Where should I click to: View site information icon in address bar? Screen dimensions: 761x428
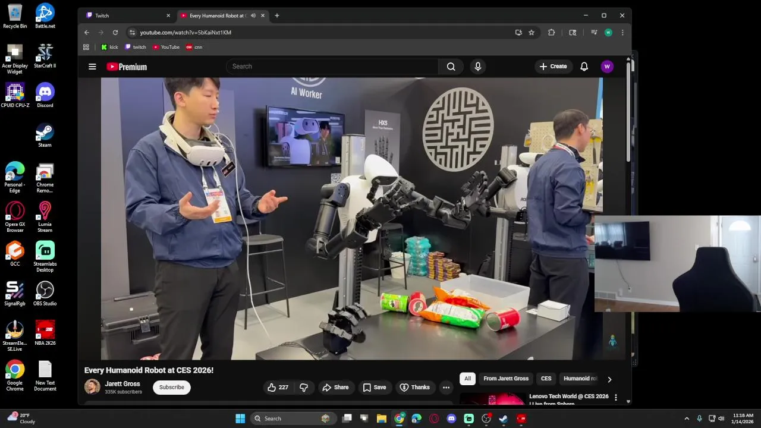(132, 33)
